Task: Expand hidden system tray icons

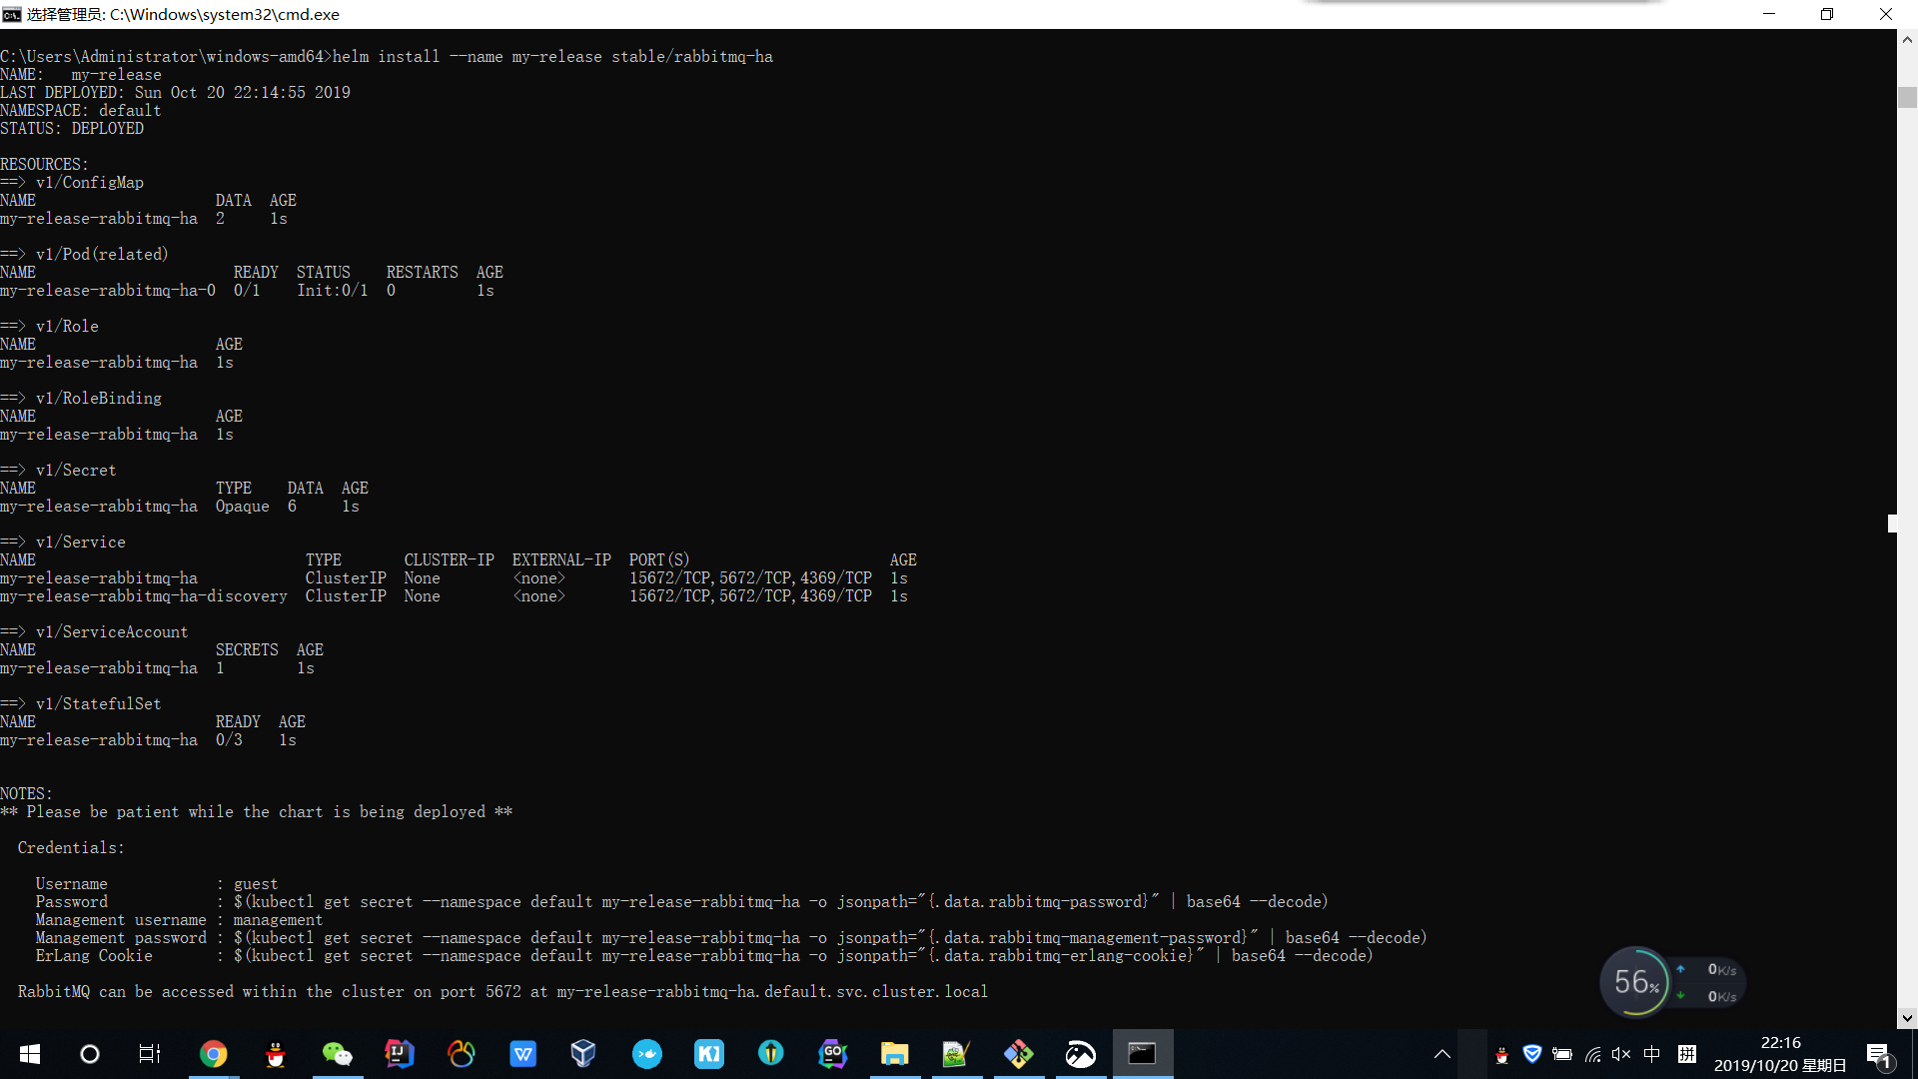Action: (1442, 1054)
